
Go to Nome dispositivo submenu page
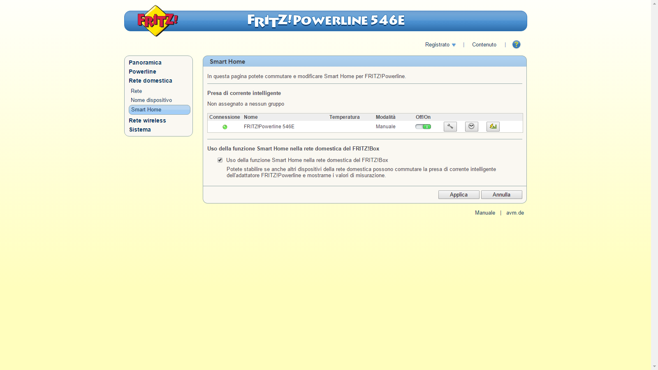pyautogui.click(x=151, y=100)
